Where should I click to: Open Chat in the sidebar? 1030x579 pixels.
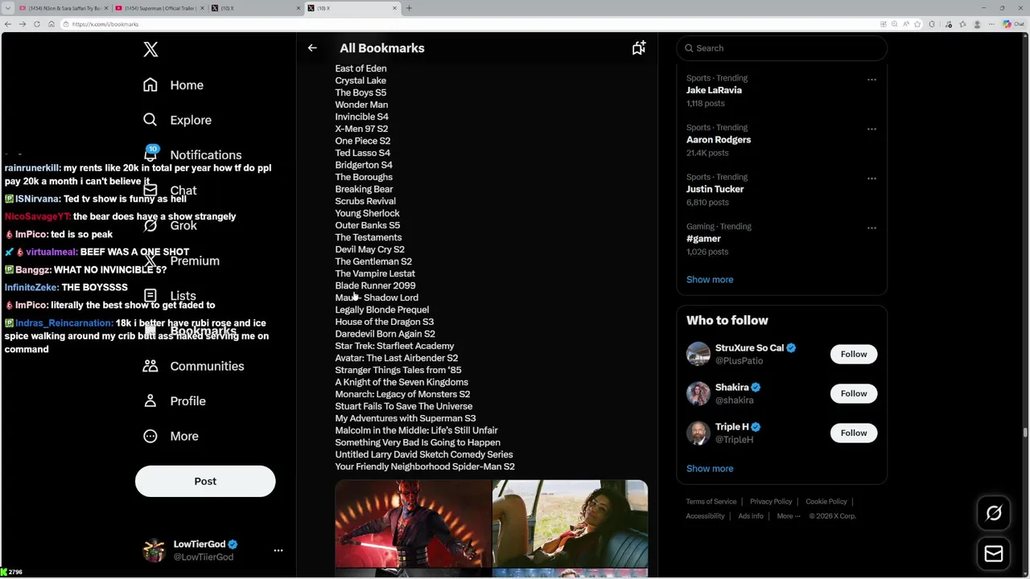(169, 191)
